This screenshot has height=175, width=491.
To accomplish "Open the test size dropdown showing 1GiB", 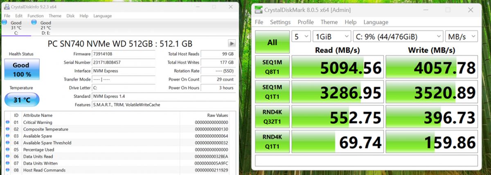I will (x=331, y=36).
